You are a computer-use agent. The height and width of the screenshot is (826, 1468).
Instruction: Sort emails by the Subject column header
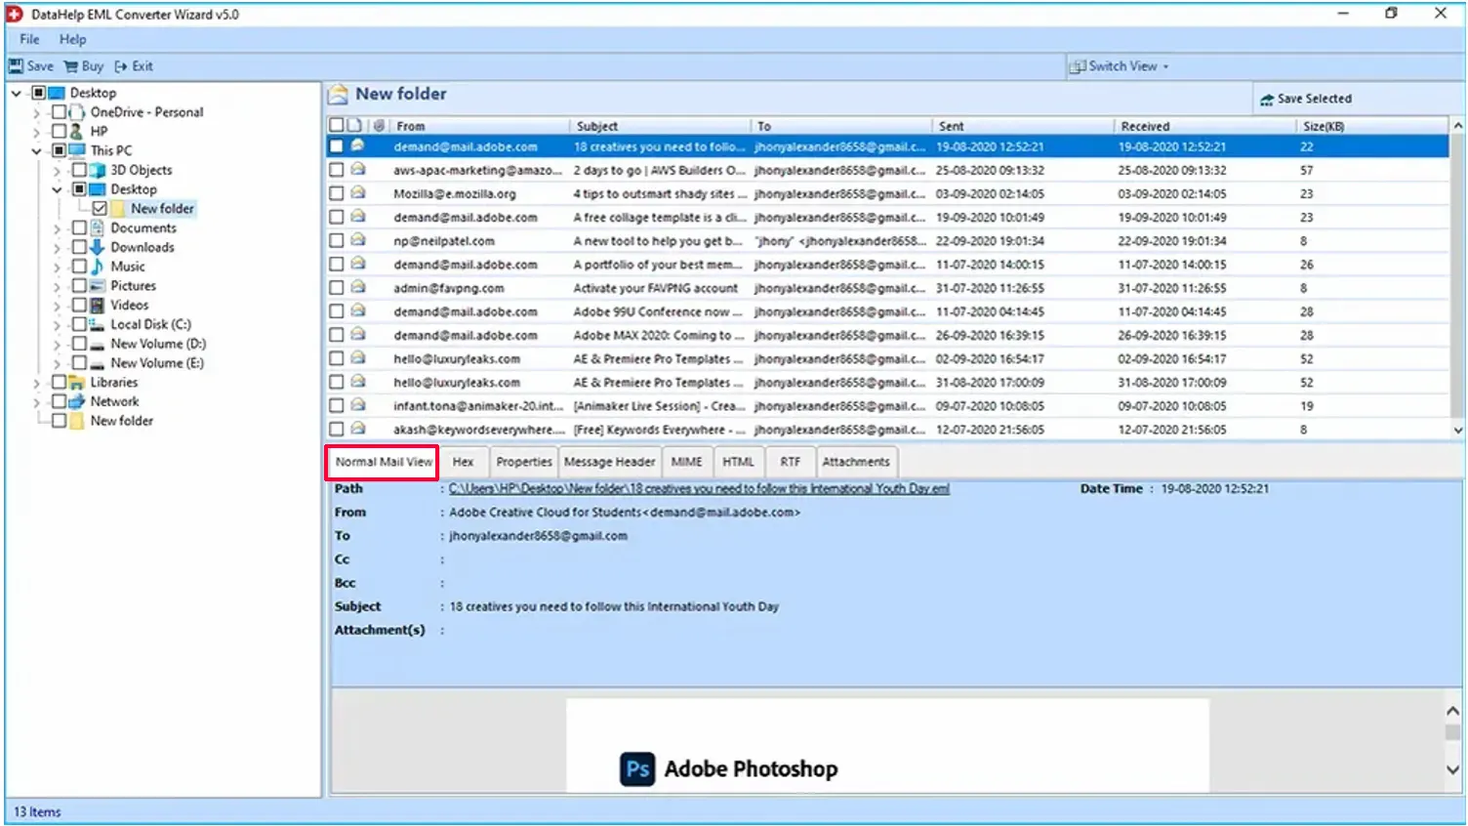[660, 126]
